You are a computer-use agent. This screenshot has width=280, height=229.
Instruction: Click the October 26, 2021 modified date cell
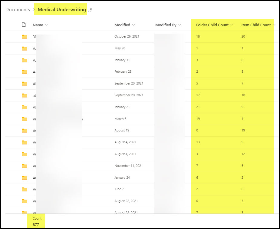pyautogui.click(x=127, y=36)
